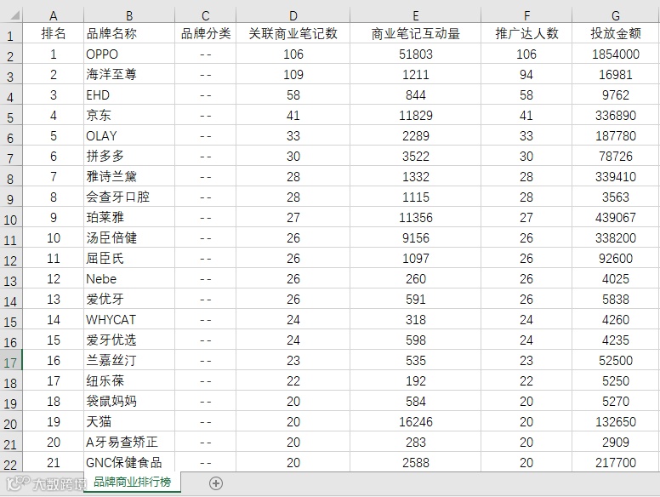Image resolution: width=660 pixels, height=497 pixels.
Task: Click amount cell 132650
Action: (x=616, y=421)
